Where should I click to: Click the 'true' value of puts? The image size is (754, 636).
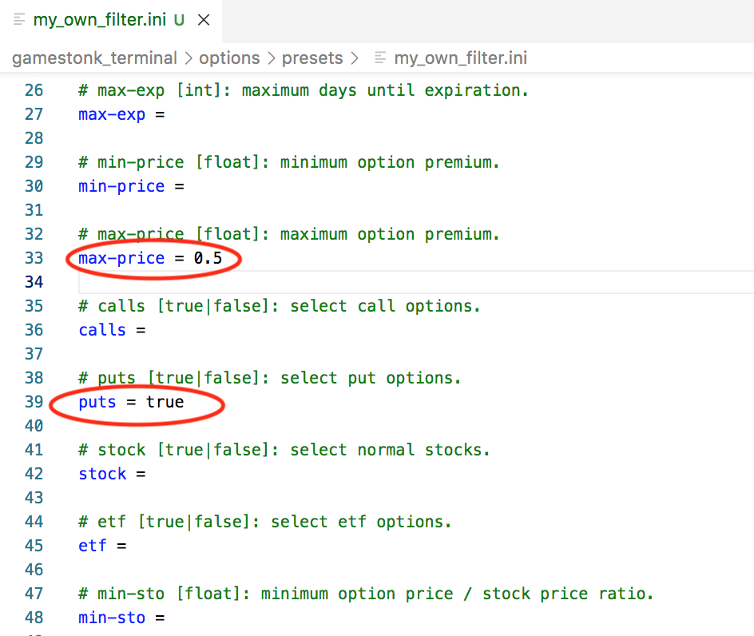165,402
